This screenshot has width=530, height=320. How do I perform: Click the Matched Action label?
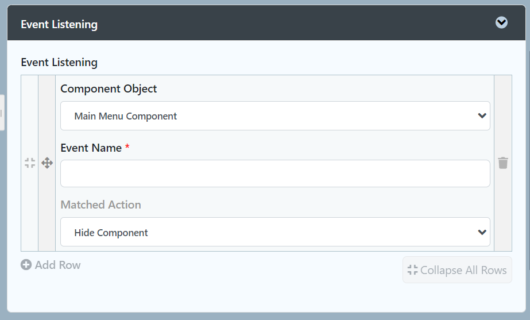100,205
